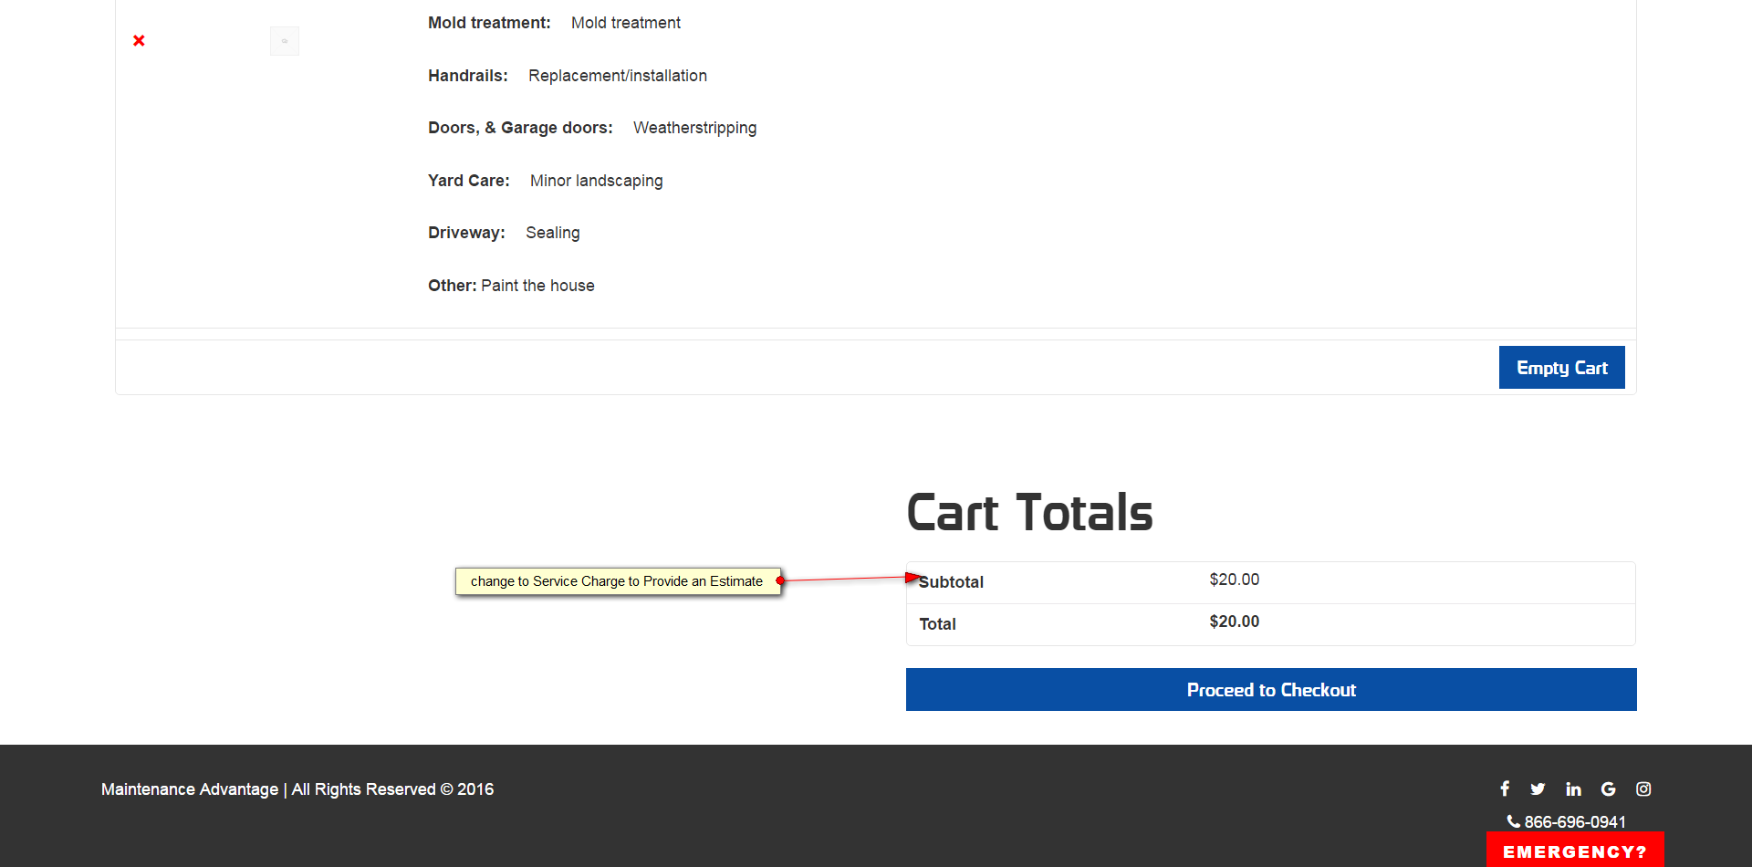Screen dimensions: 1752x867
Task: Click the Total amount $20.00 in bold
Action: (x=1234, y=622)
